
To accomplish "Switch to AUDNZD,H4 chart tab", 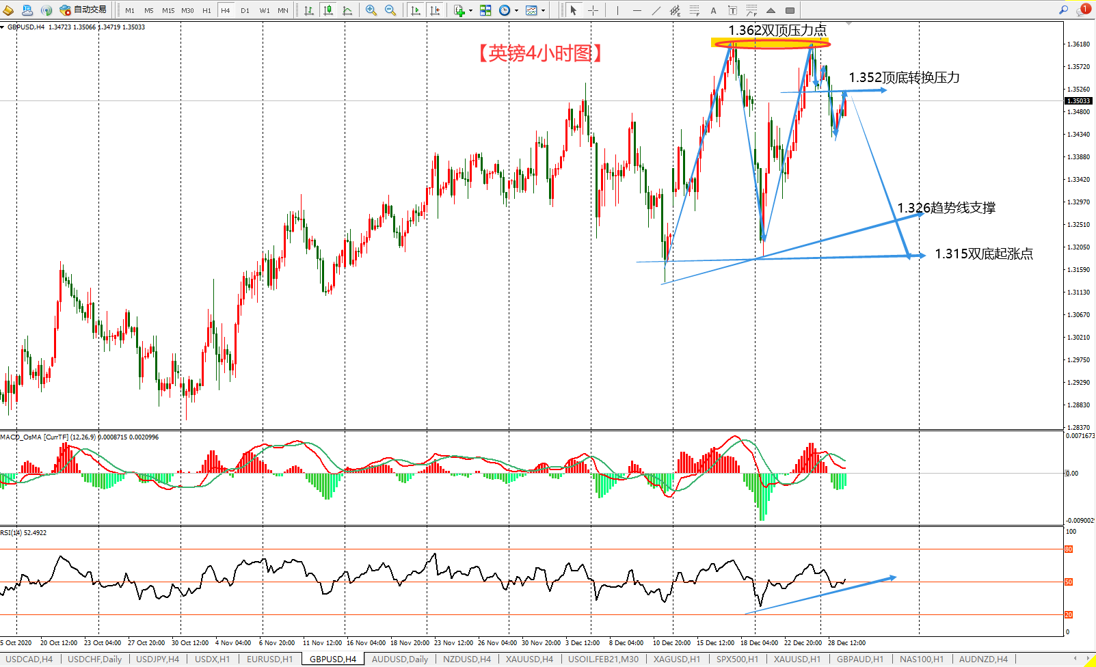I will (983, 659).
